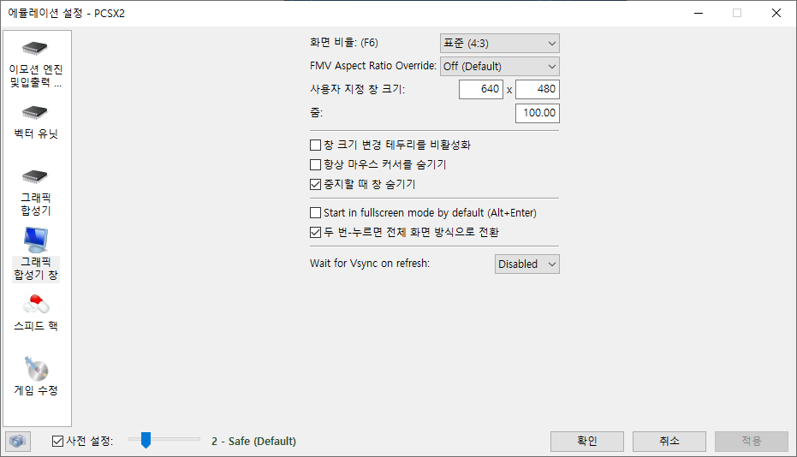
Task: Enable 항상 마우스 커서를 숨기기 checkbox
Action: point(315,164)
